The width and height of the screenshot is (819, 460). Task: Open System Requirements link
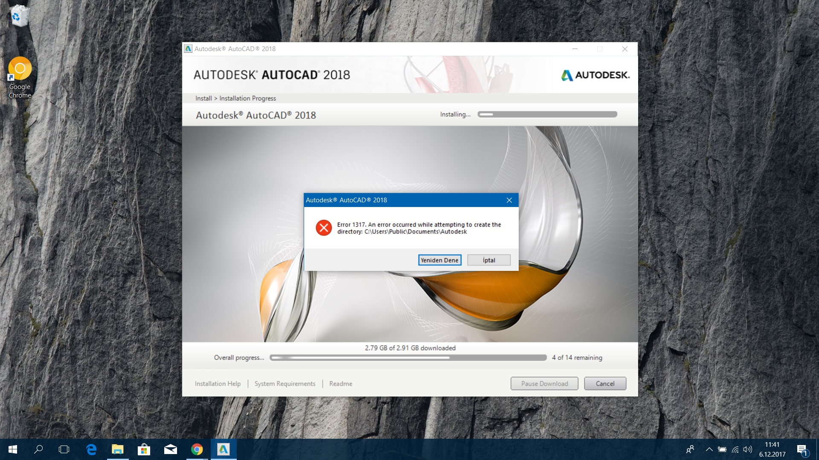(x=285, y=383)
